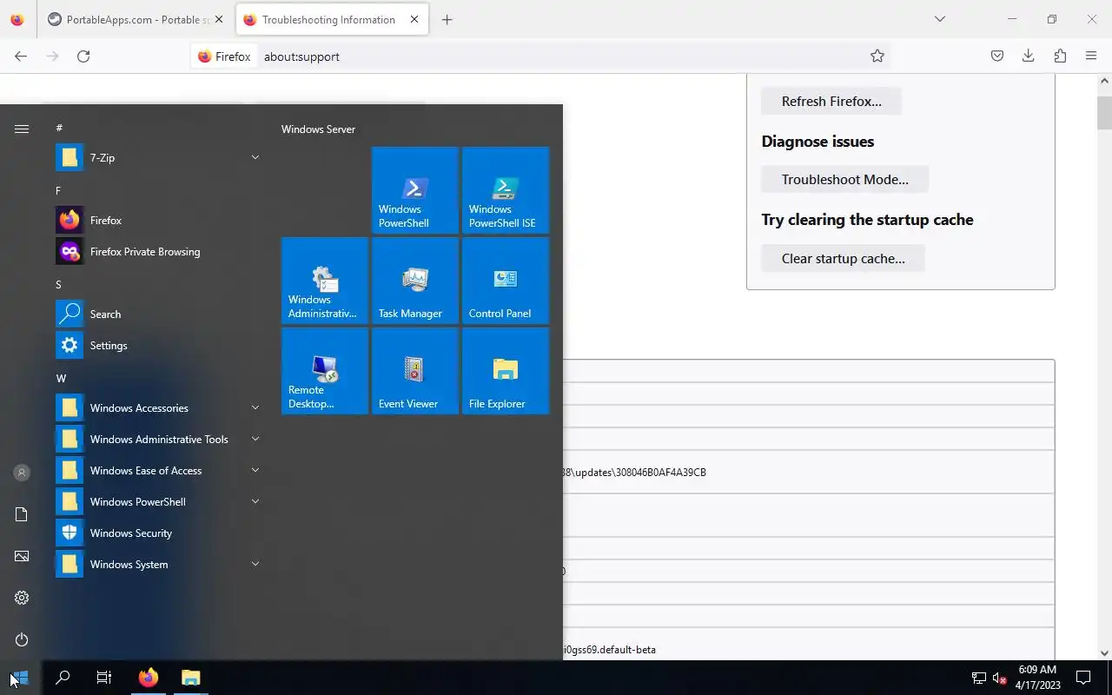The height and width of the screenshot is (695, 1112).
Task: Click letter W header in app list
Action: coord(61,378)
